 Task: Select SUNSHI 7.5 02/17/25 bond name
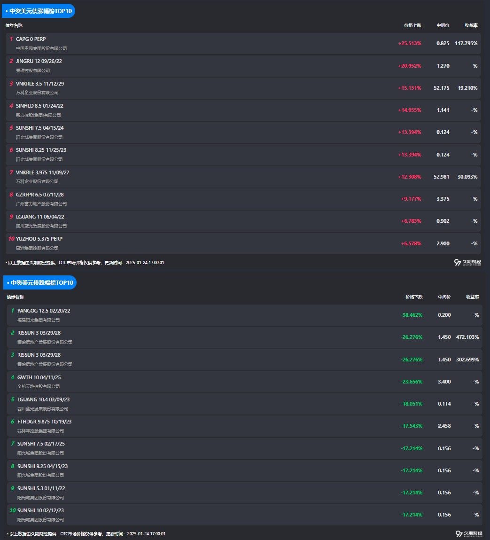(41, 444)
